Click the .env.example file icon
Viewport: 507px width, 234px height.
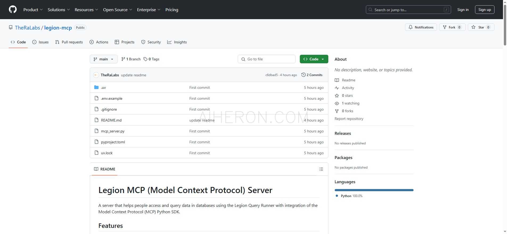tap(96, 98)
